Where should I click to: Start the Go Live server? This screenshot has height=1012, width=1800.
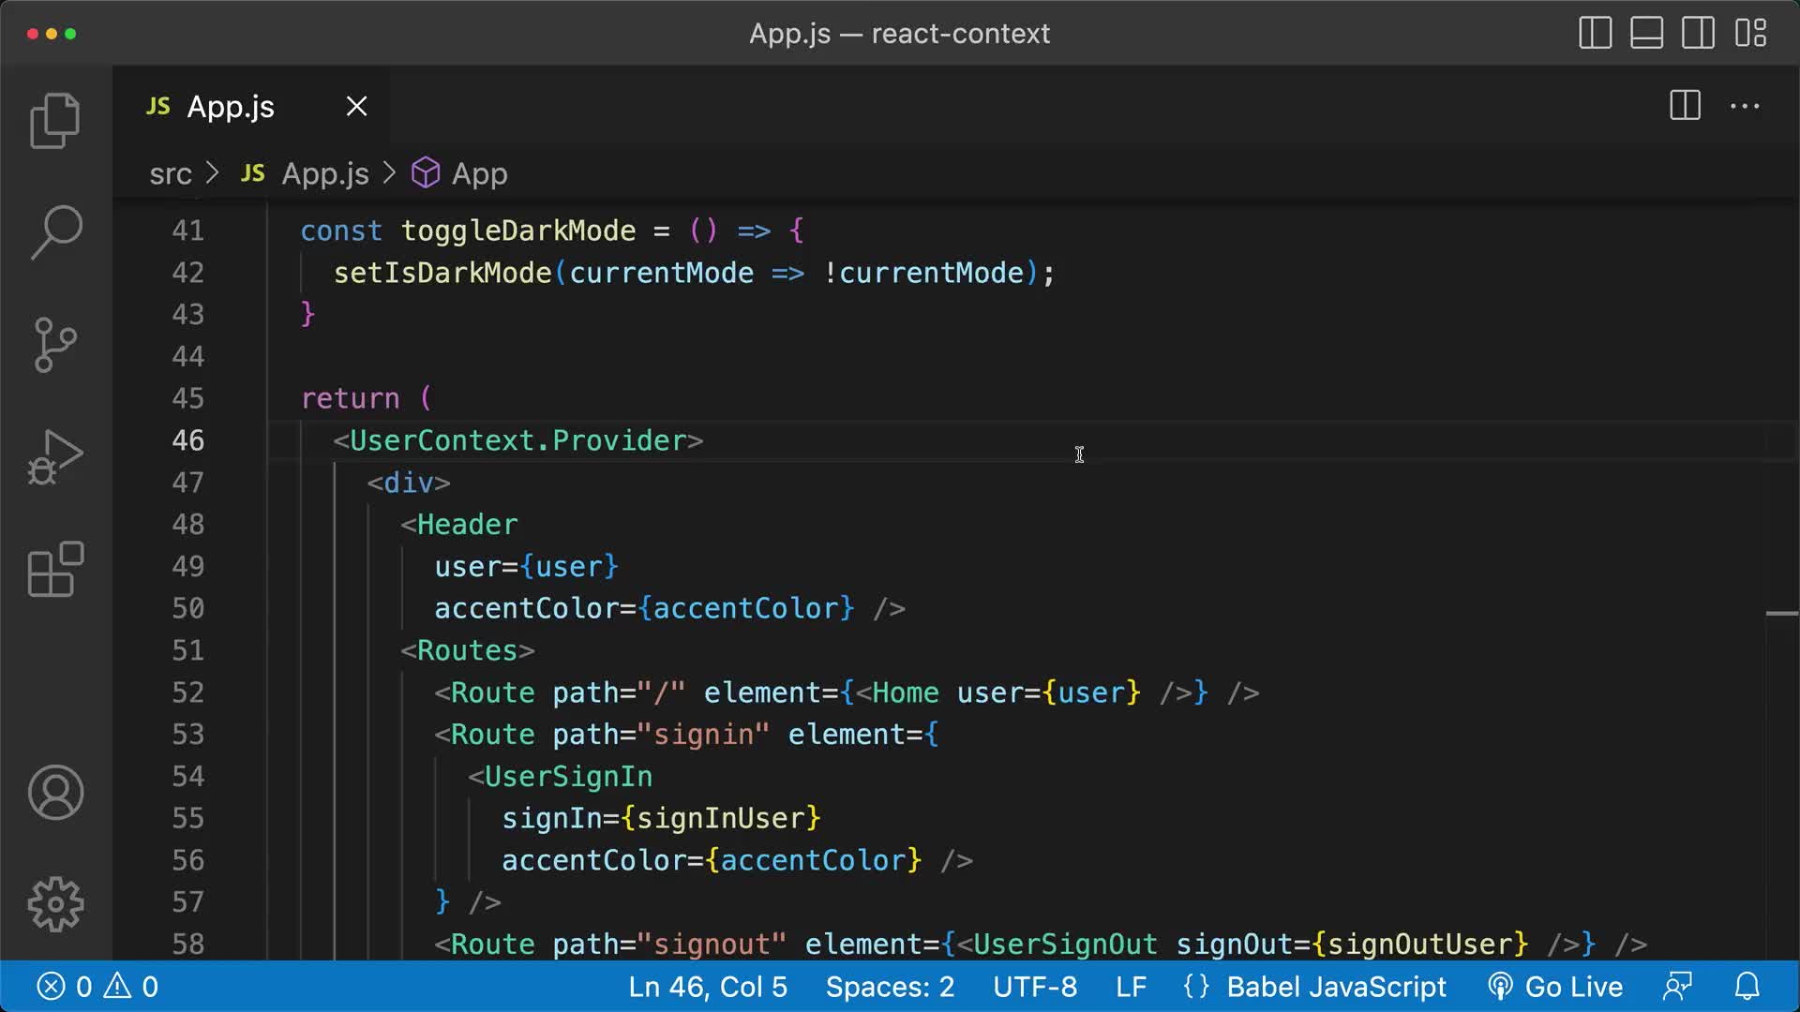pos(1555,987)
